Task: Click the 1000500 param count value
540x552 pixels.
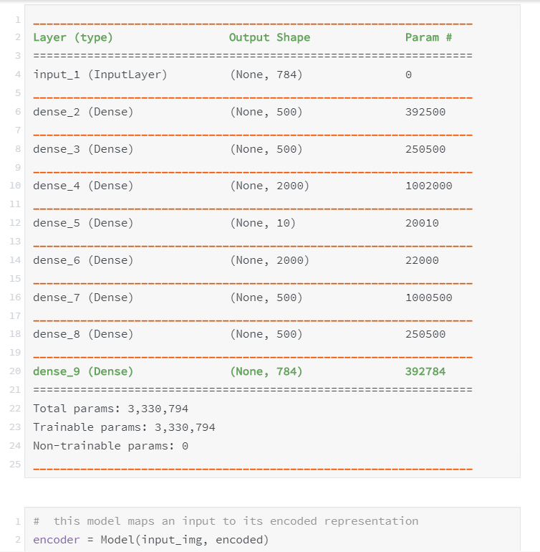Action: coord(428,298)
